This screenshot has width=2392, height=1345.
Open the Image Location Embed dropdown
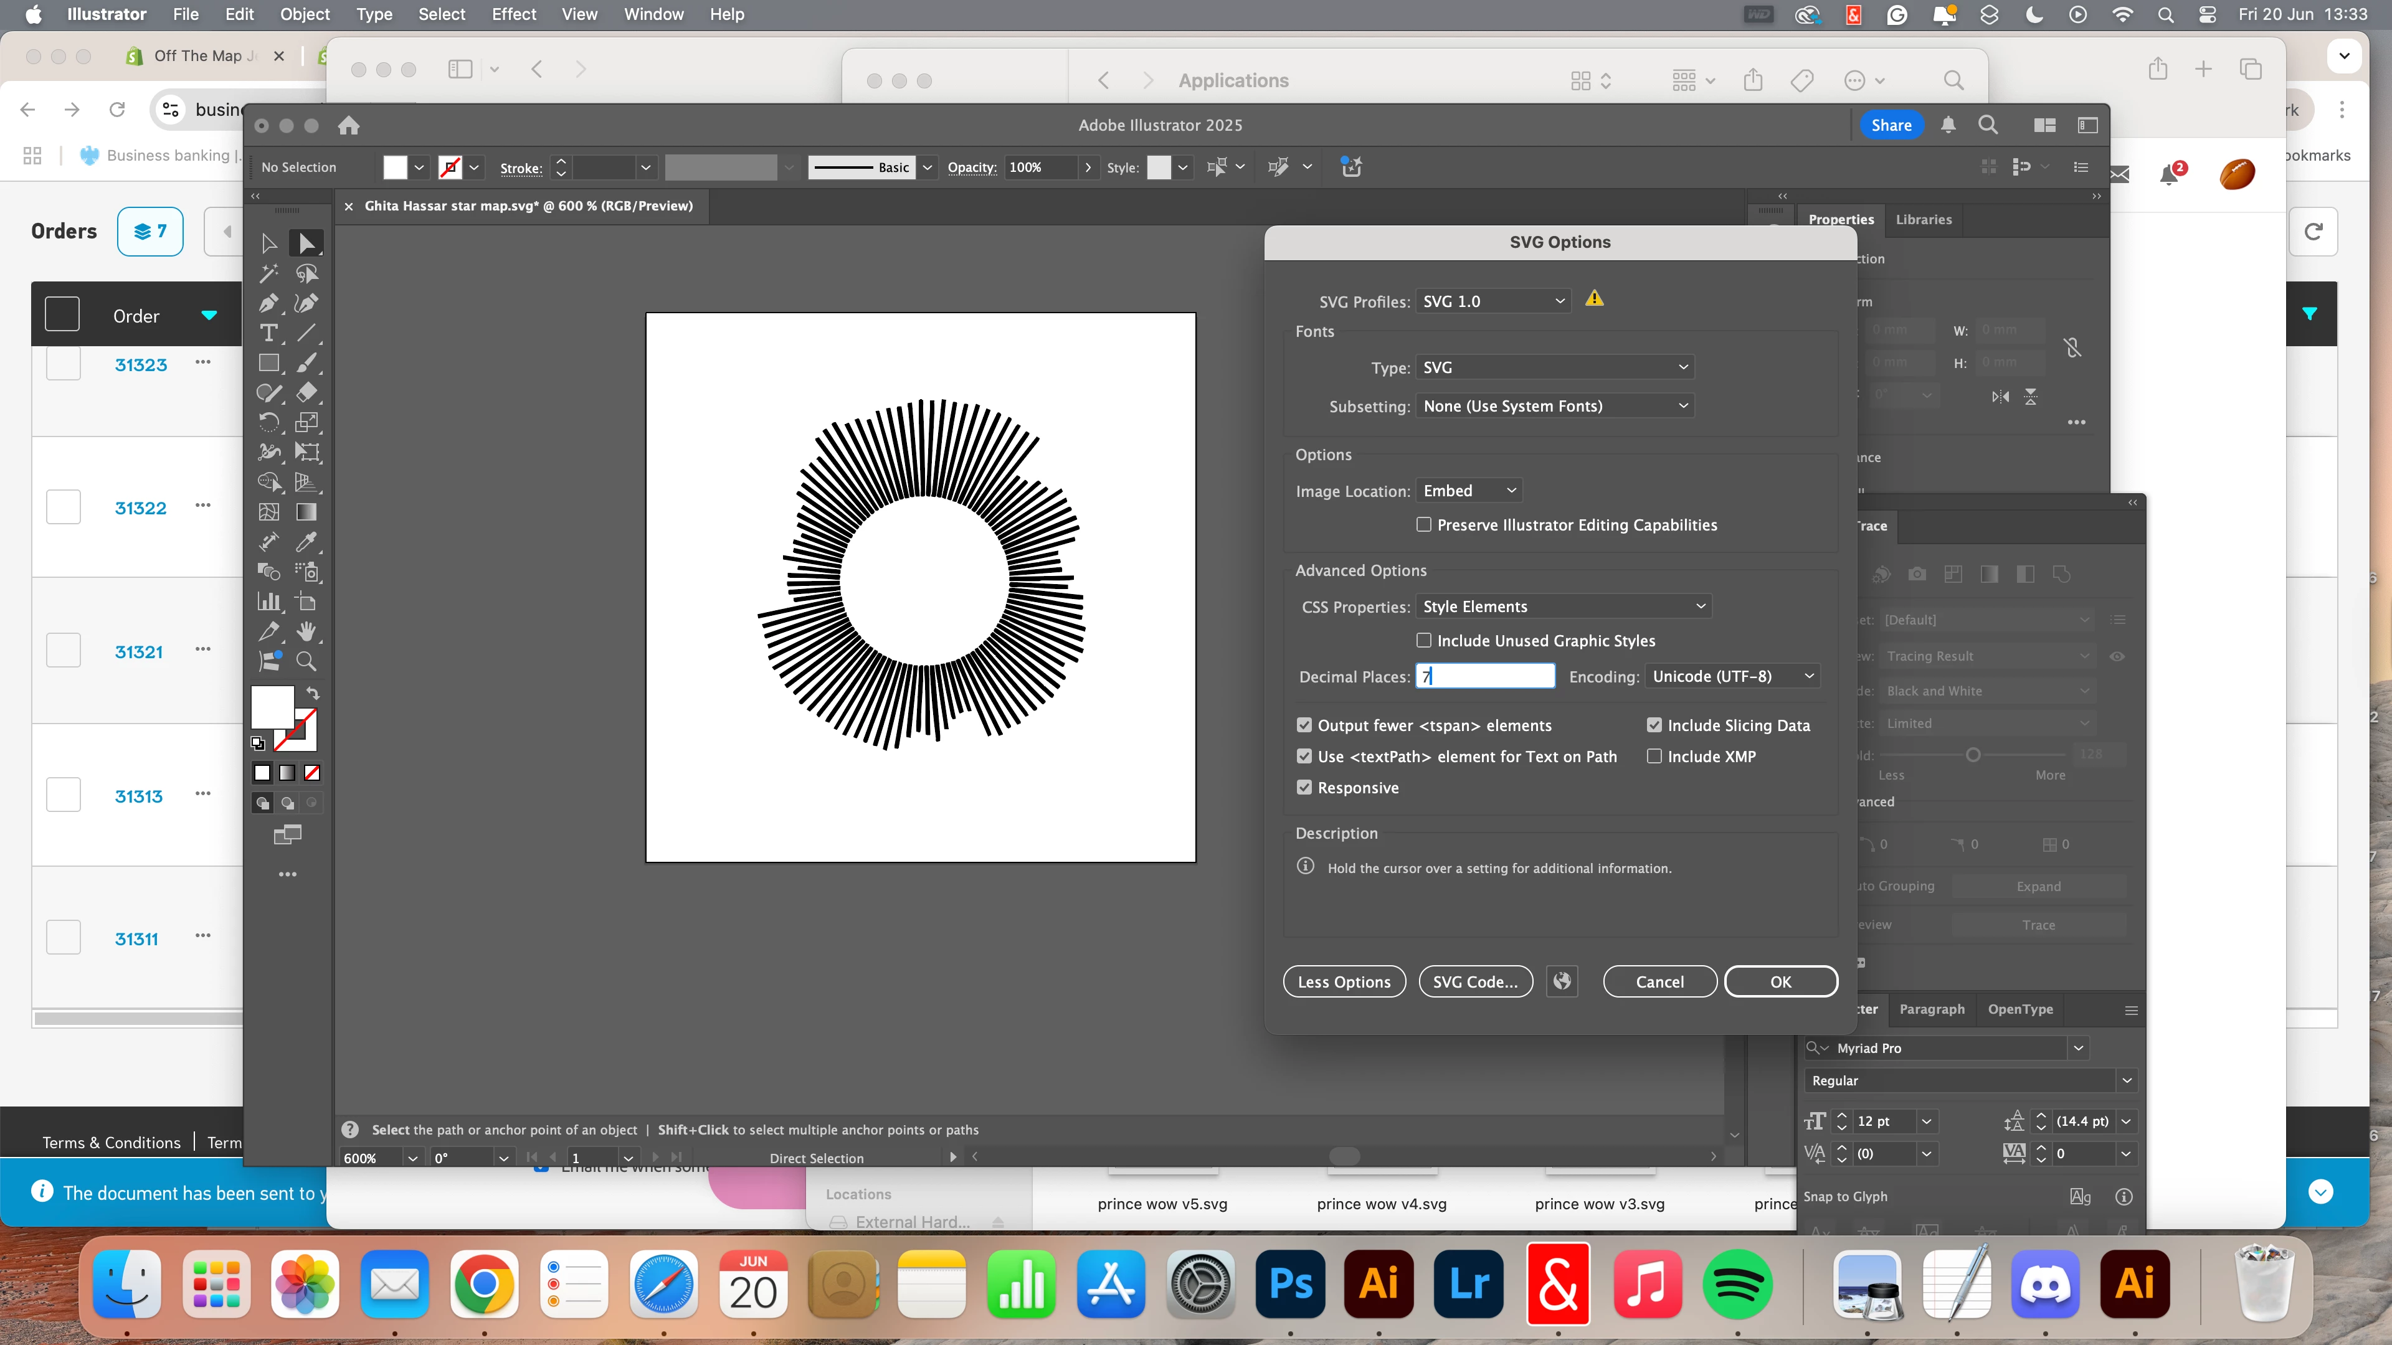(1469, 490)
